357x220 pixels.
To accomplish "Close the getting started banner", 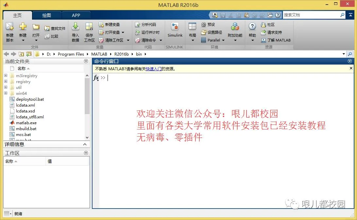I will point(351,68).
